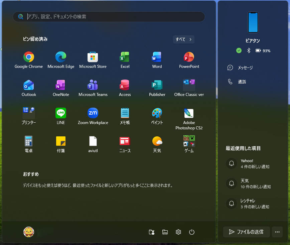
Task: Click the ピン留め済み heading
Action: pos(35,39)
